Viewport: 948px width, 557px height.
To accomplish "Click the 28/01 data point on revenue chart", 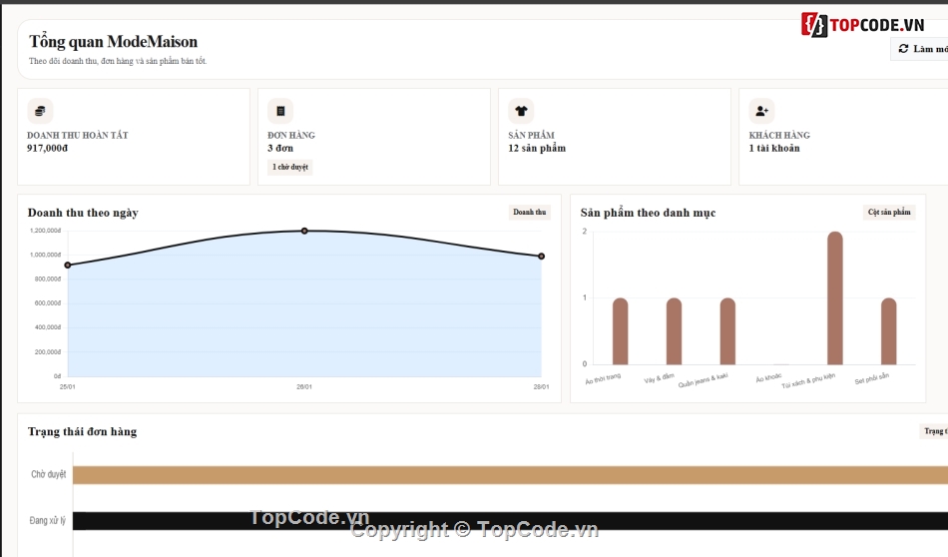I will pyautogui.click(x=542, y=257).
